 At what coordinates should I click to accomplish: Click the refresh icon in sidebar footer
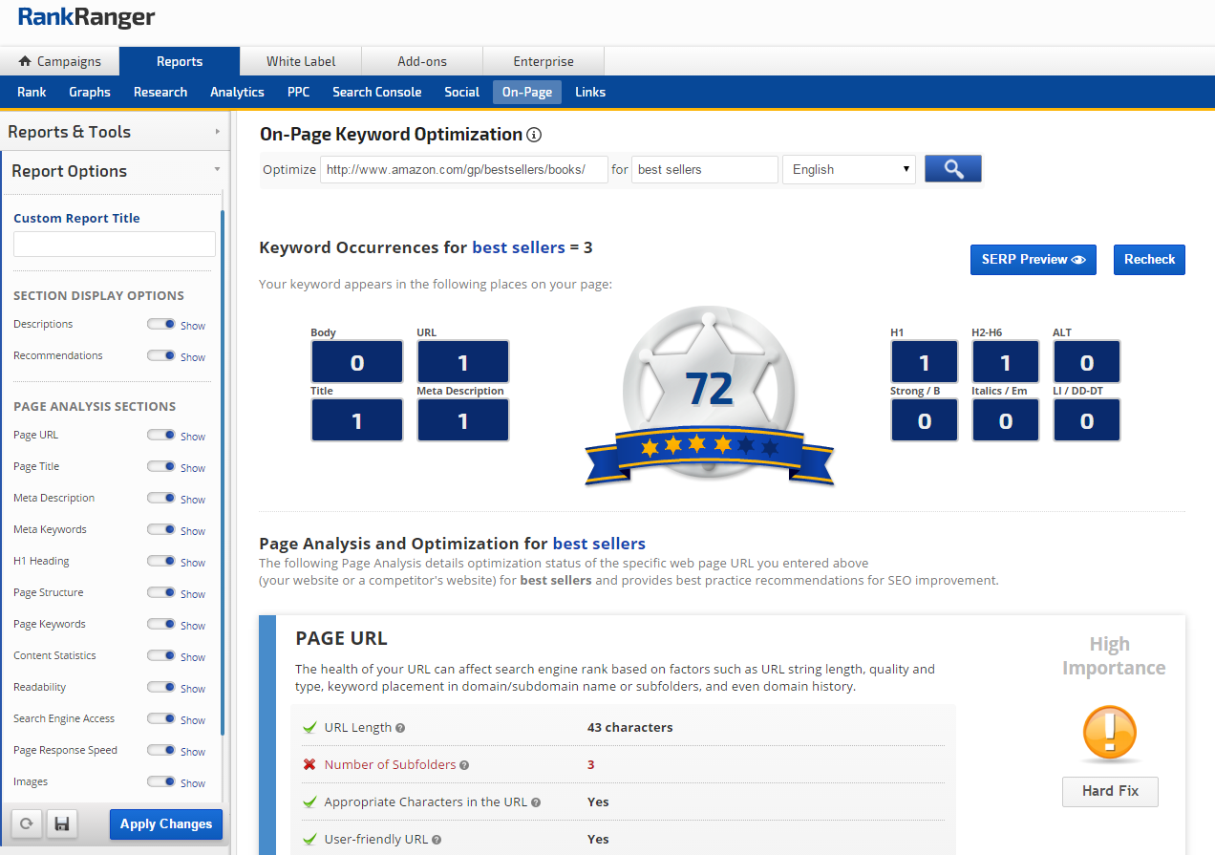(x=26, y=823)
